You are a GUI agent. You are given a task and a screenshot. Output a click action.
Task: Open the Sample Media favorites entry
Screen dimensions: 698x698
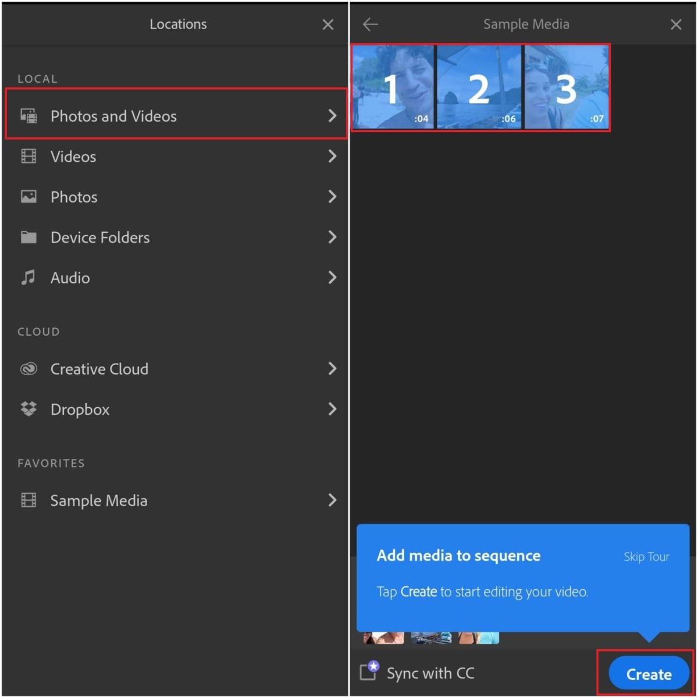click(98, 500)
